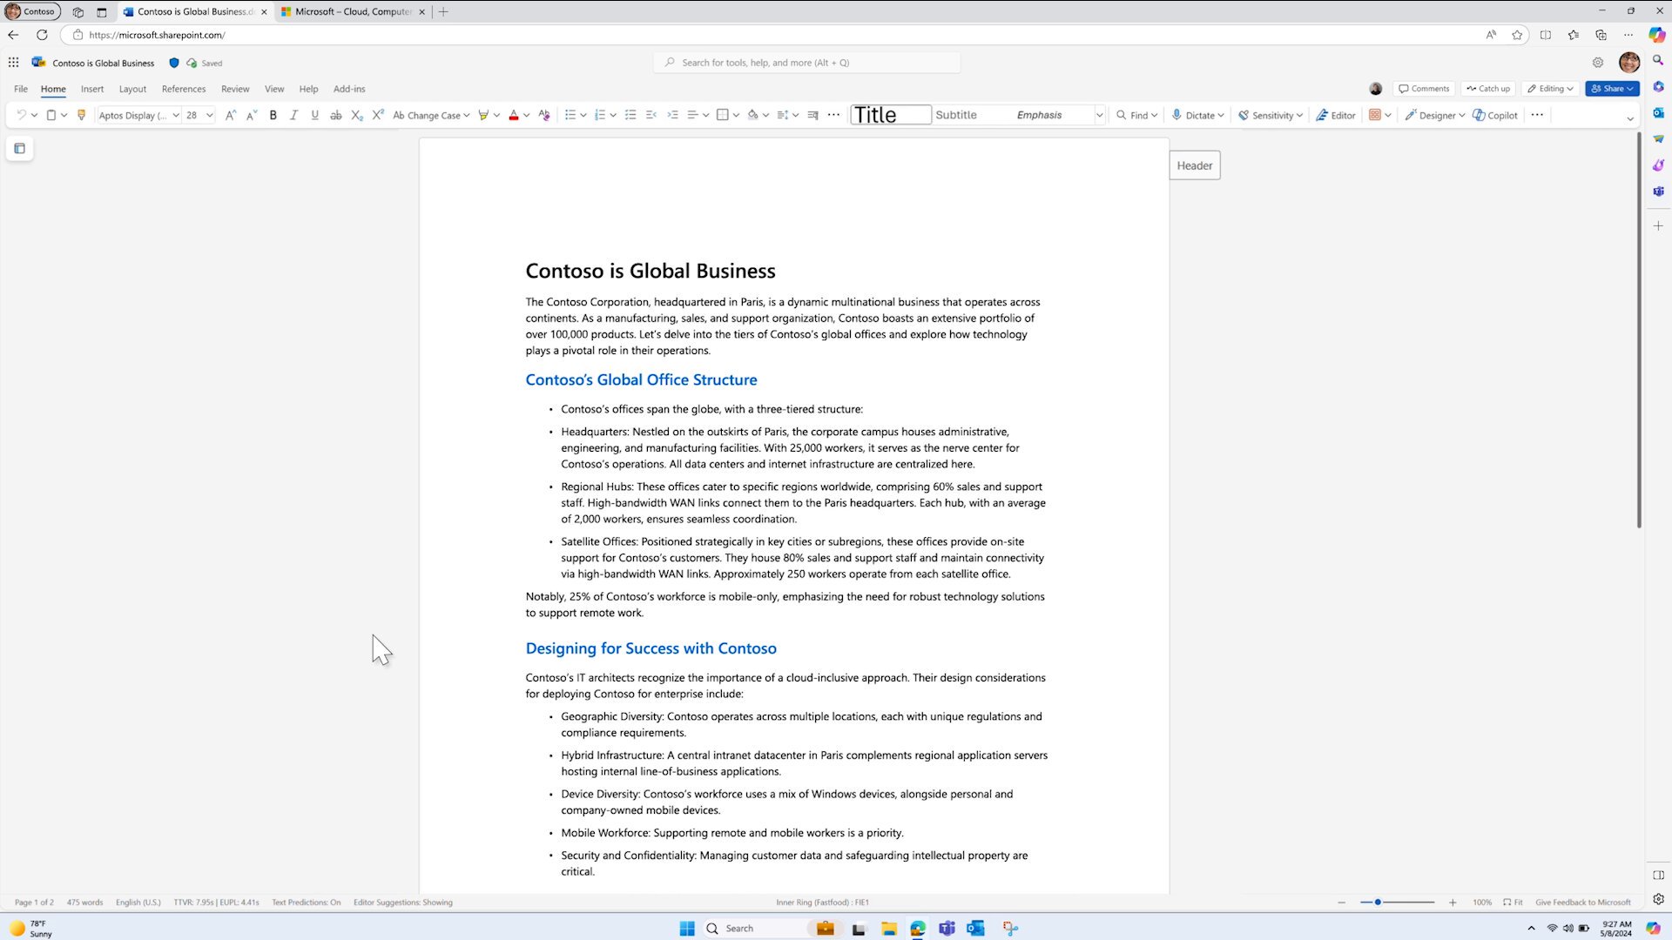This screenshot has height=940, width=1672.
Task: Click the browser address bar URL
Action: [x=157, y=35]
